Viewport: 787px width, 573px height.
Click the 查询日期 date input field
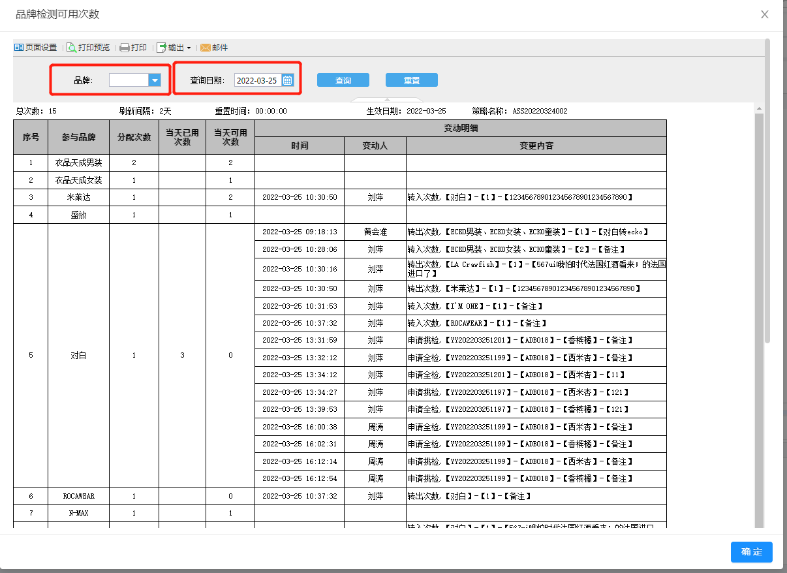257,80
